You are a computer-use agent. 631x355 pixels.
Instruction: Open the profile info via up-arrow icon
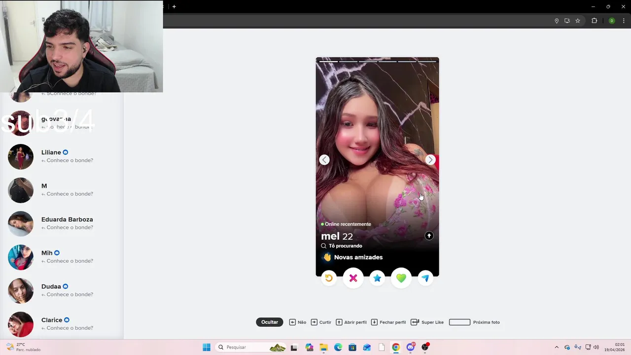pos(429,236)
